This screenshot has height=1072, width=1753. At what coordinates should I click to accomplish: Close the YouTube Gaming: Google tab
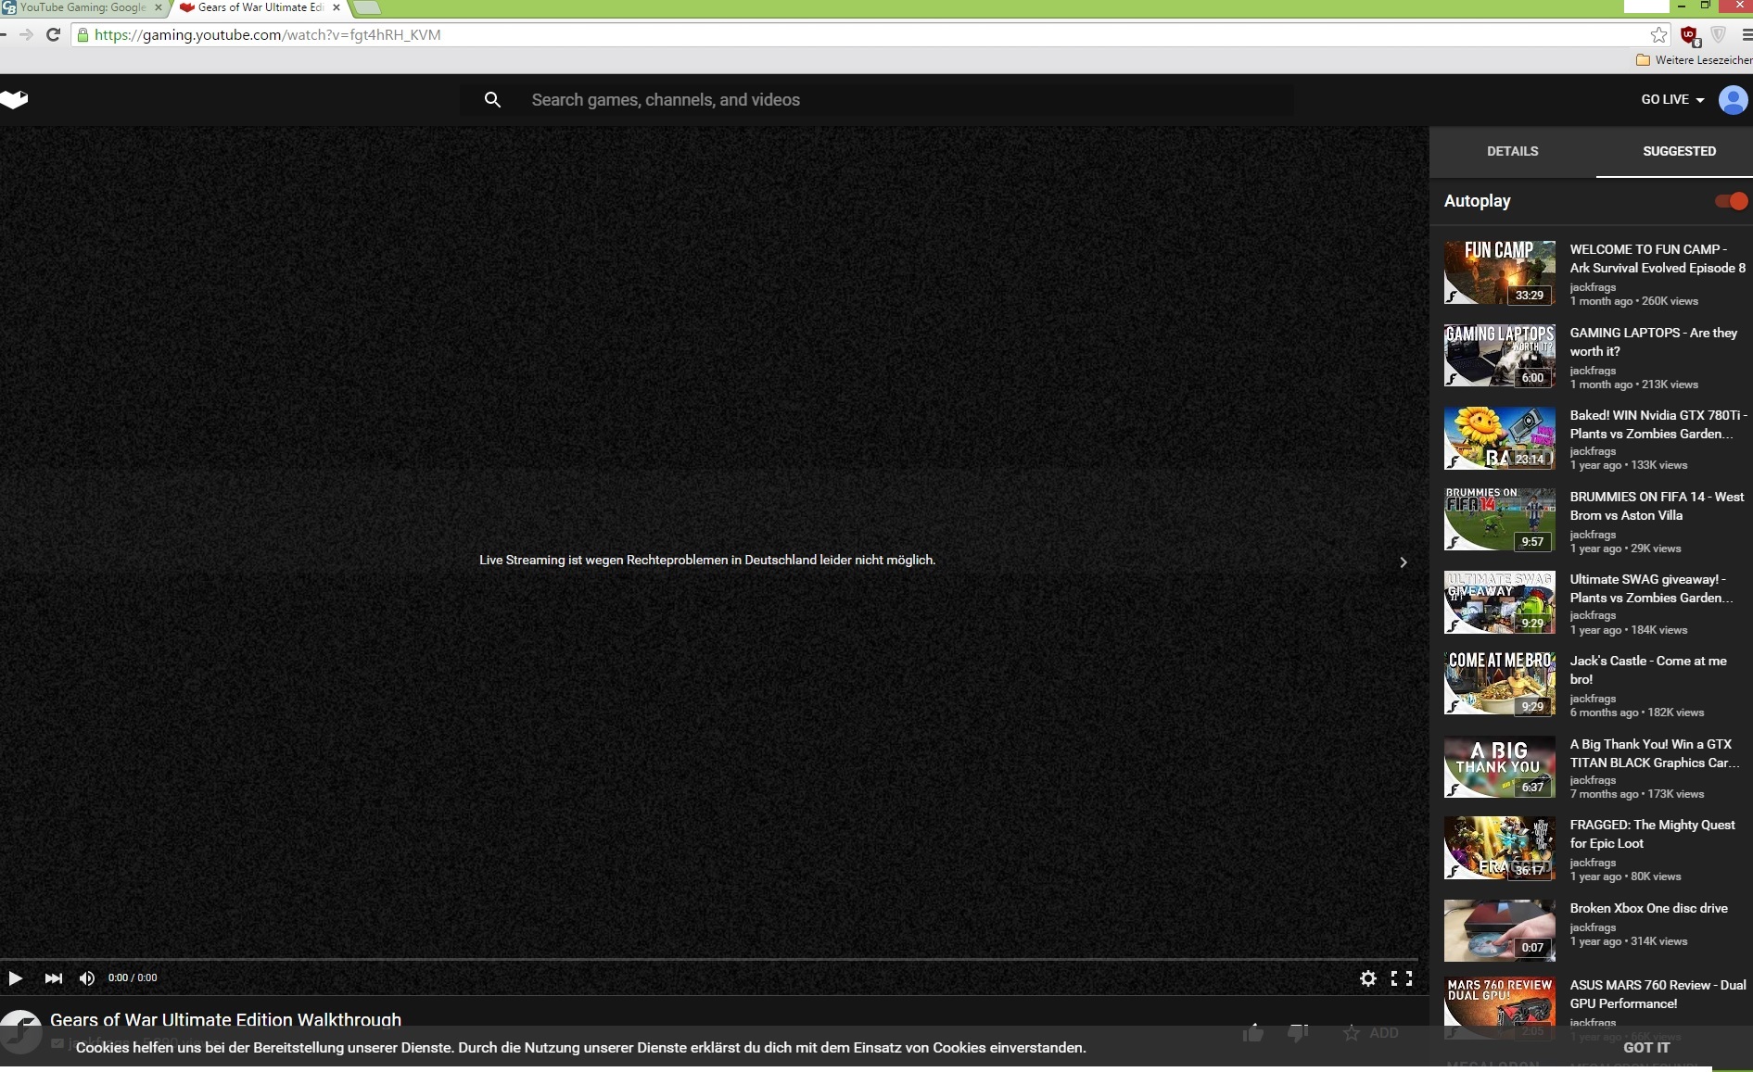[x=158, y=7]
